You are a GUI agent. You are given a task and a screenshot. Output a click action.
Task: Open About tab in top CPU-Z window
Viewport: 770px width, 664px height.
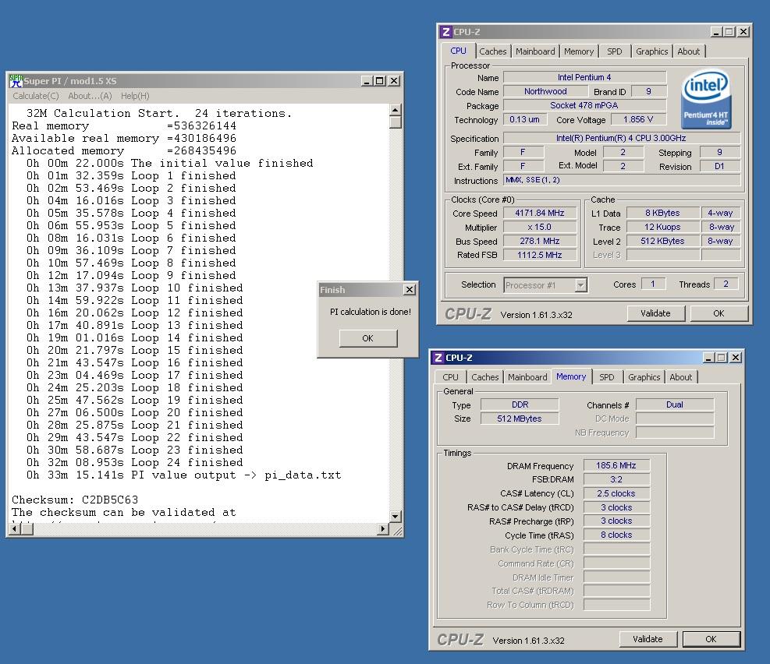pos(689,51)
